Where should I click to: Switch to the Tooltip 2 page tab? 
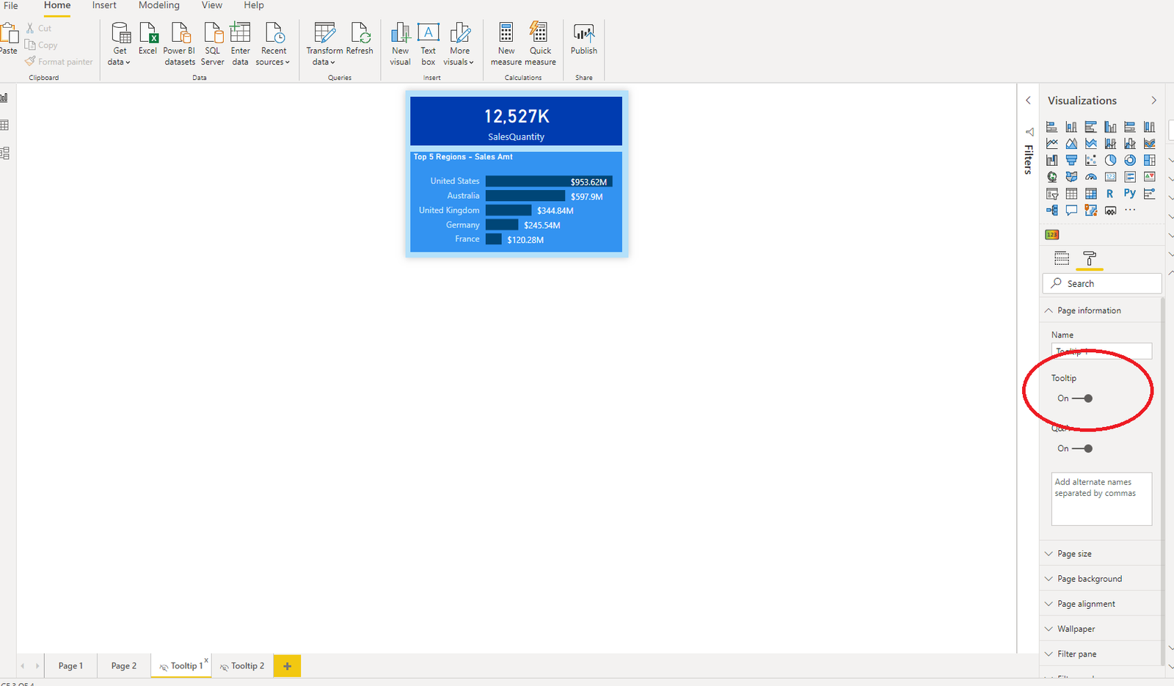pyautogui.click(x=247, y=665)
